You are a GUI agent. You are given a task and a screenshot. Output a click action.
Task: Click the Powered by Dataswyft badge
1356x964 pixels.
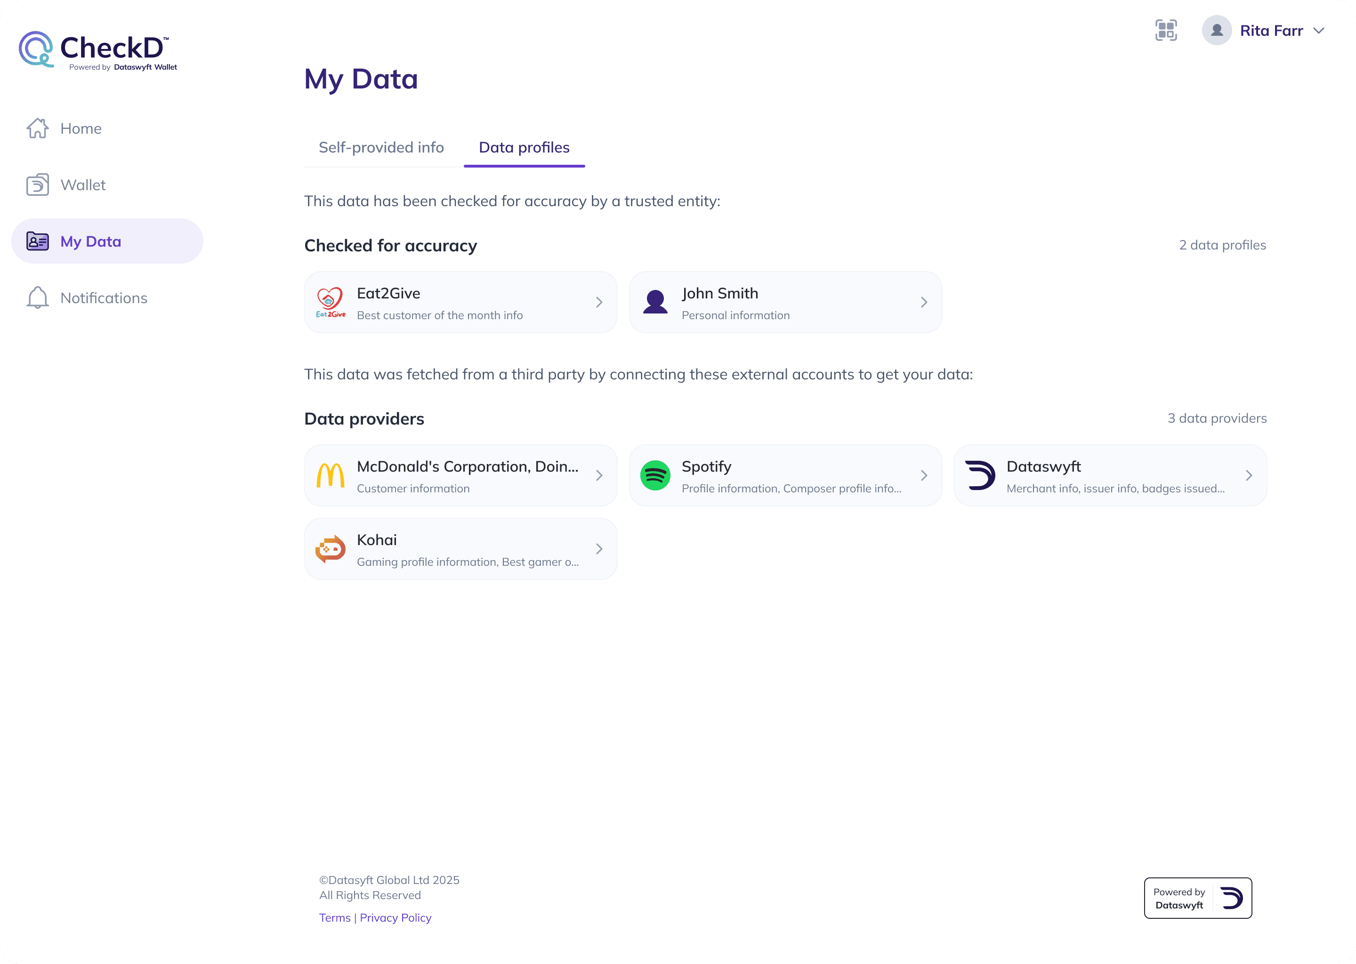[x=1197, y=898]
